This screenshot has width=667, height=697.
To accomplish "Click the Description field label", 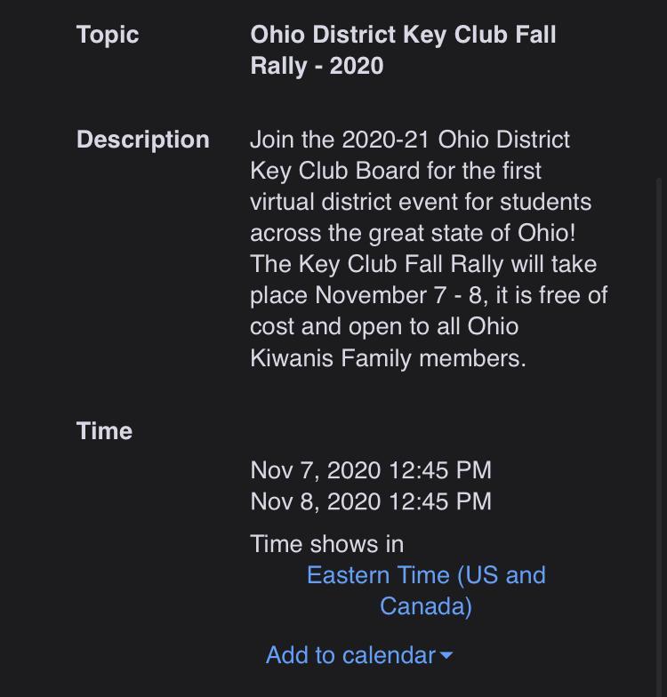I will pos(142,140).
